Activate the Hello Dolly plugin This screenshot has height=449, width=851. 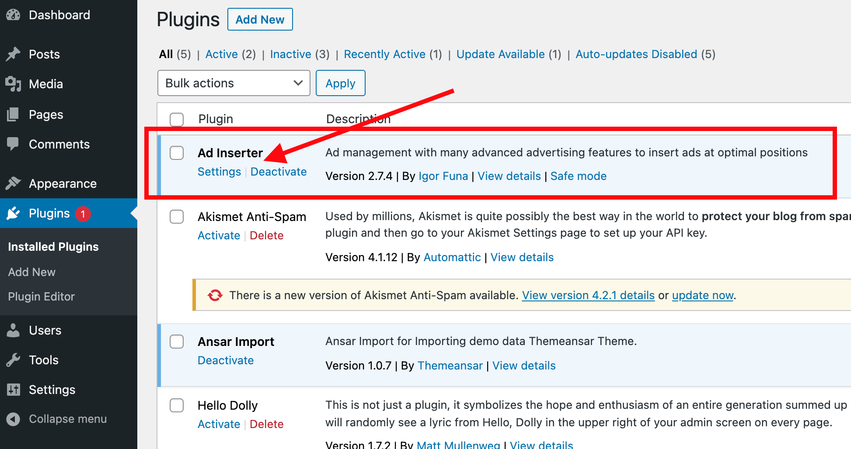[x=219, y=424]
